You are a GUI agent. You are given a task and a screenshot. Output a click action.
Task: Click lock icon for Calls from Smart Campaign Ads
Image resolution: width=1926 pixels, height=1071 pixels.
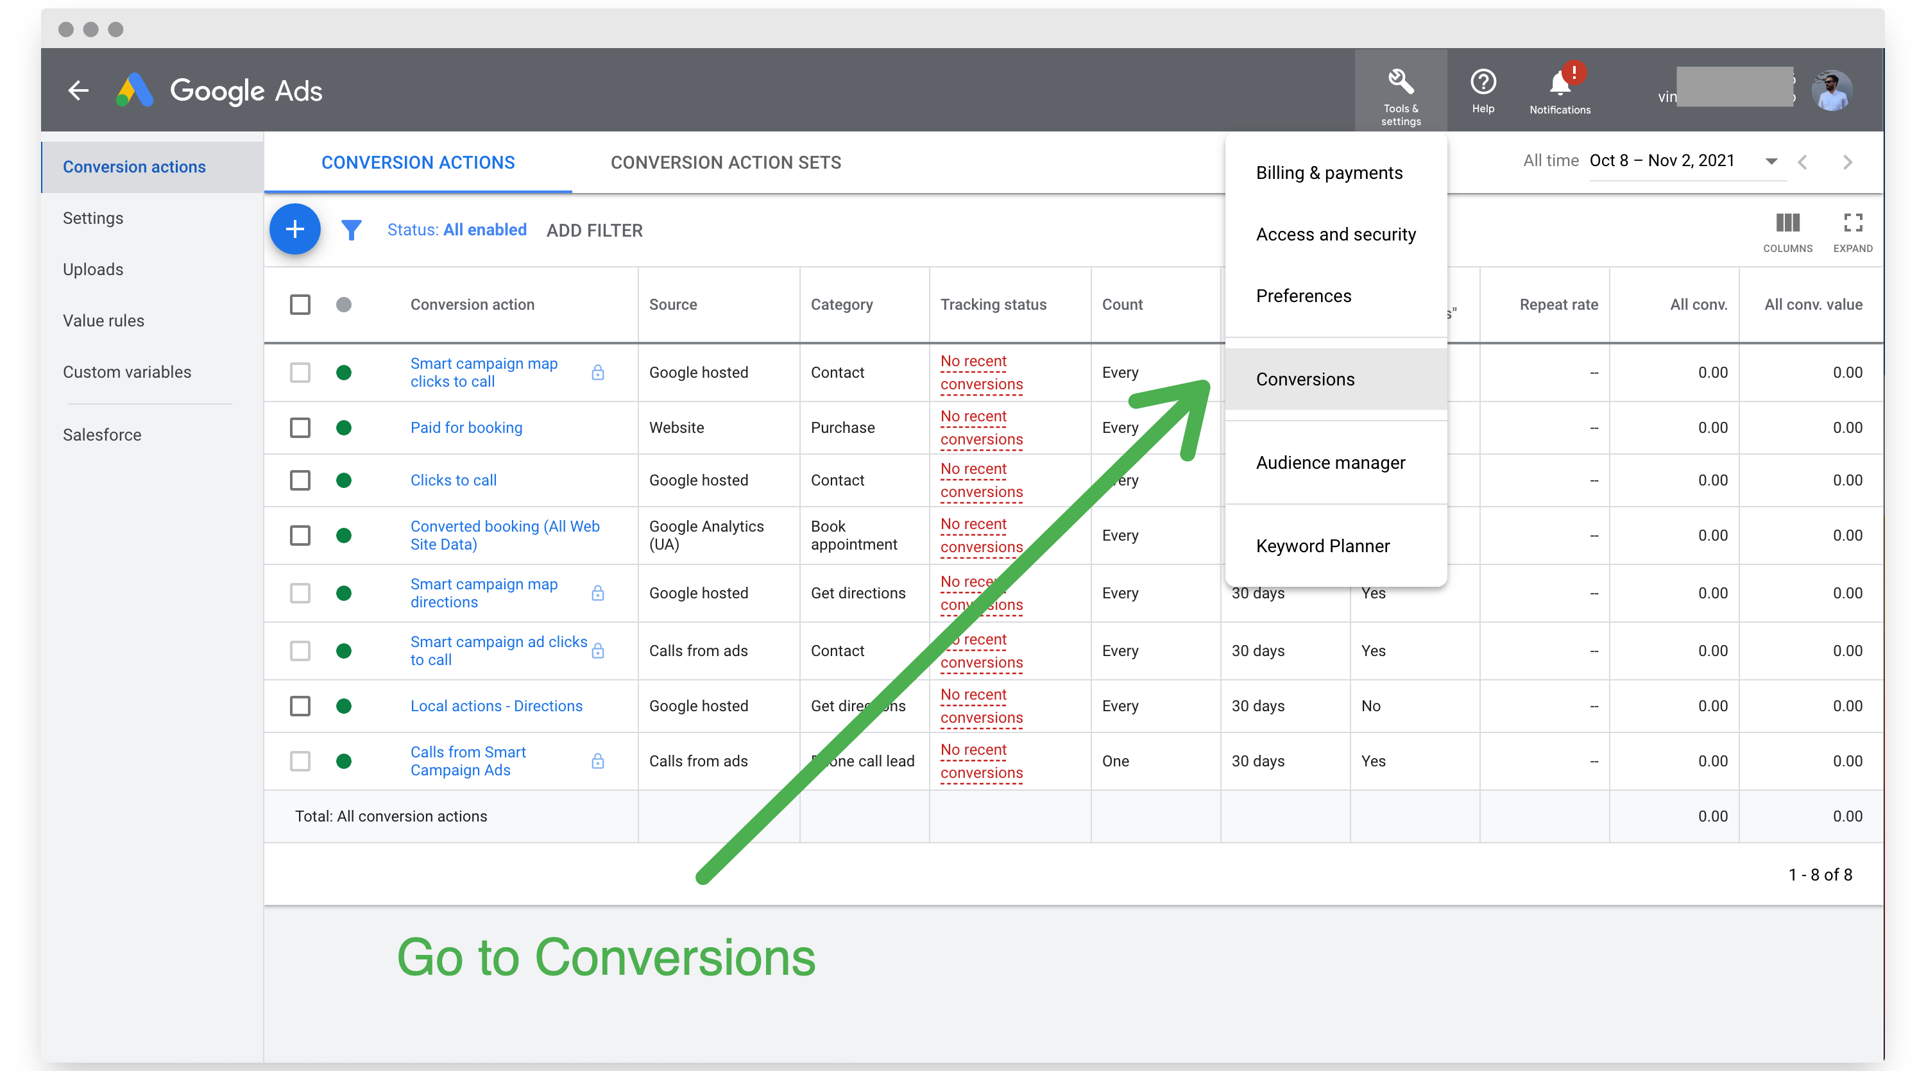coord(598,761)
